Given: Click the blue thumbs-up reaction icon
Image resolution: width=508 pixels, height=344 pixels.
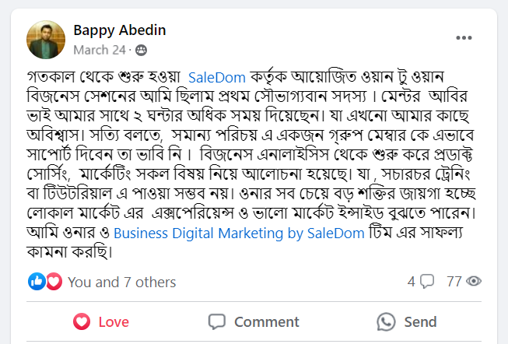Looking at the screenshot, I should tap(37, 282).
